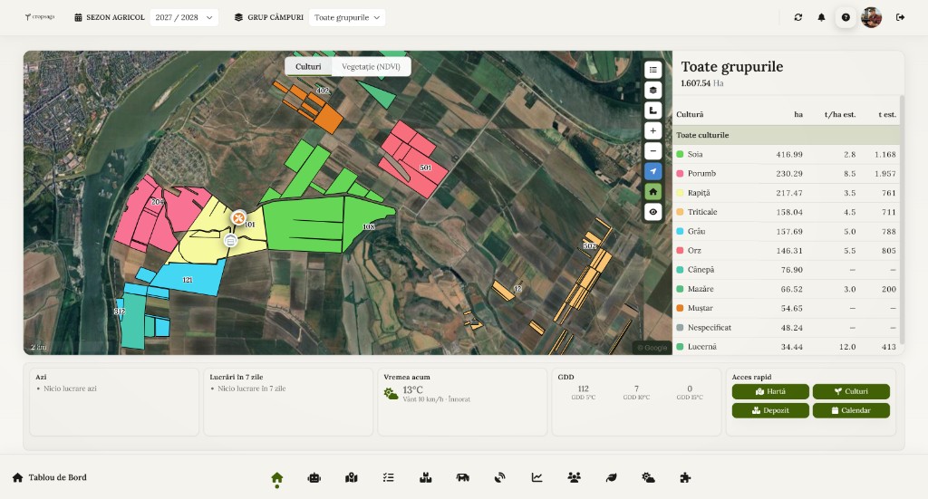Screen dimensions: 928x499
Task: Open the weather nav icon
Action: click(649, 477)
